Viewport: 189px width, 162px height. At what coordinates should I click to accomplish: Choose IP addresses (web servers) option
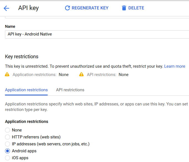click(x=7, y=144)
